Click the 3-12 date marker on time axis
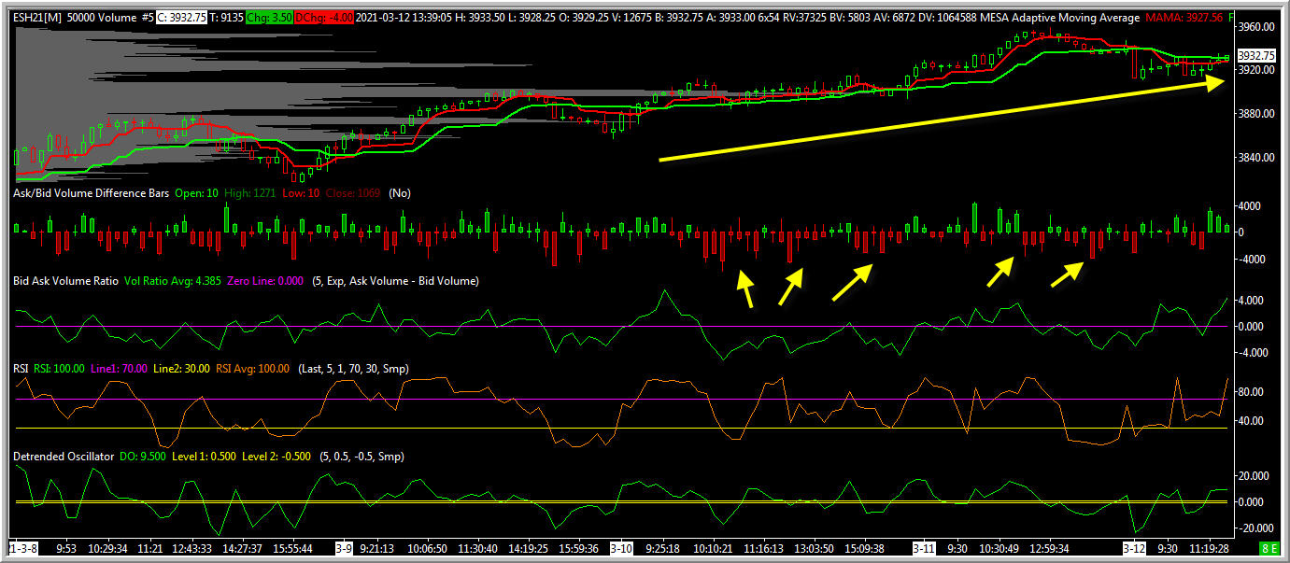Screen dimensions: 1290x563 point(1134,548)
